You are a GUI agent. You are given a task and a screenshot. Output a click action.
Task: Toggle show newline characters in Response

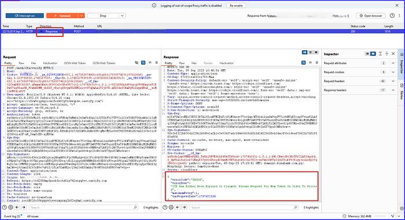pyautogui.click(x=310, y=63)
